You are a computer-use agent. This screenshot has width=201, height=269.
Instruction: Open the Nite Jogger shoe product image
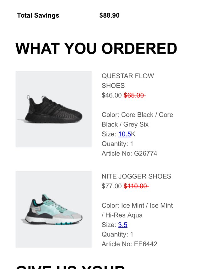click(53, 209)
